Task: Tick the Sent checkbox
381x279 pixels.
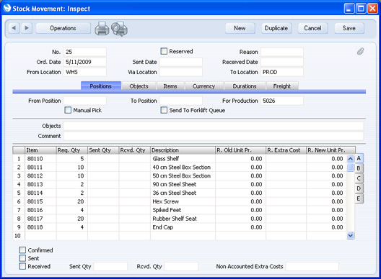Action: click(x=22, y=258)
